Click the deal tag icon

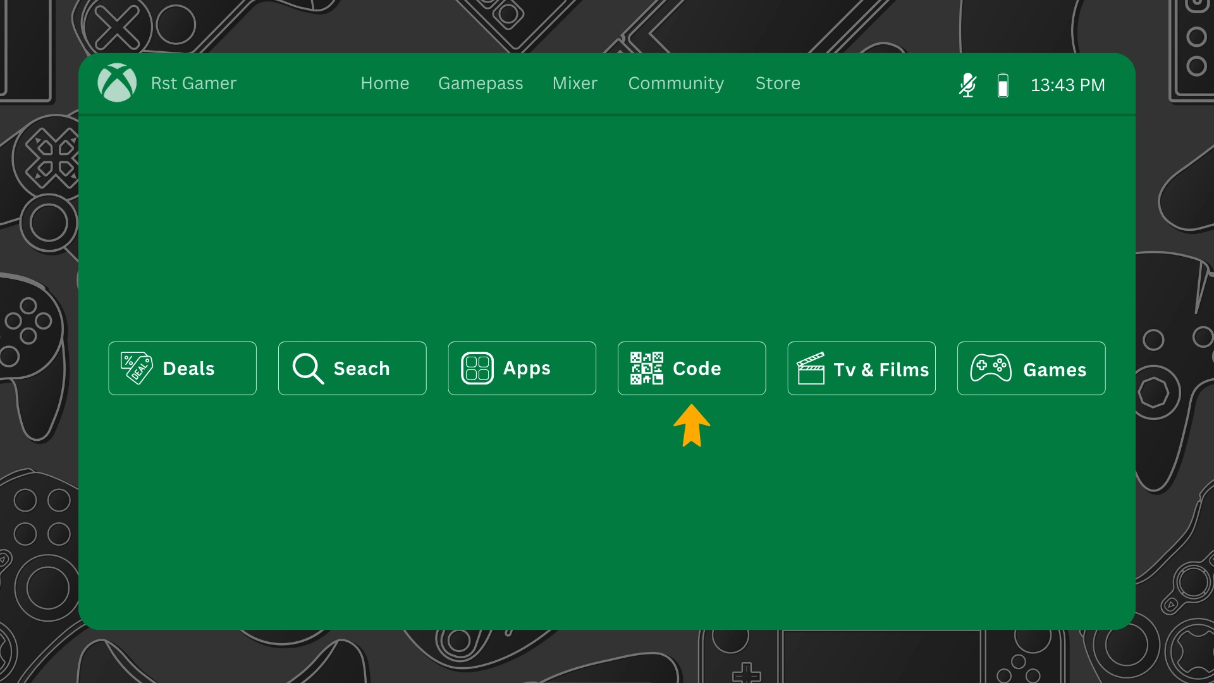point(137,368)
